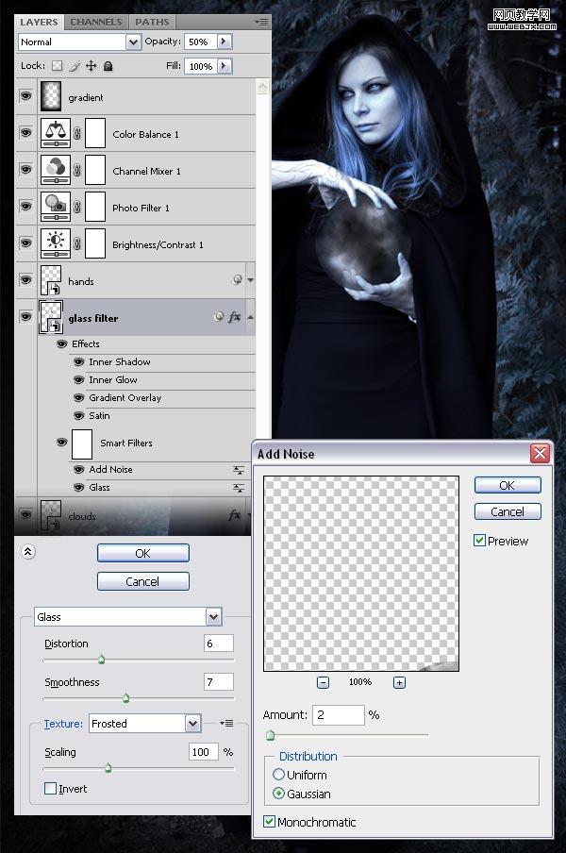Screen dimensions: 566x853
Task: Open the Opacity slider arrow
Action: click(224, 42)
